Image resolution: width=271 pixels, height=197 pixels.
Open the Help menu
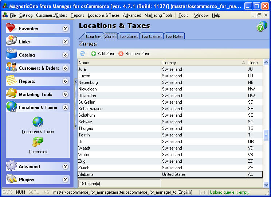pyautogui.click(x=216, y=15)
